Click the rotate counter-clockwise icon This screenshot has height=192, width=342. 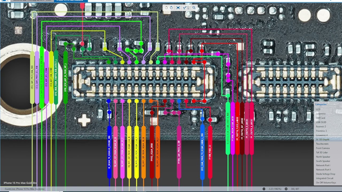point(166,8)
